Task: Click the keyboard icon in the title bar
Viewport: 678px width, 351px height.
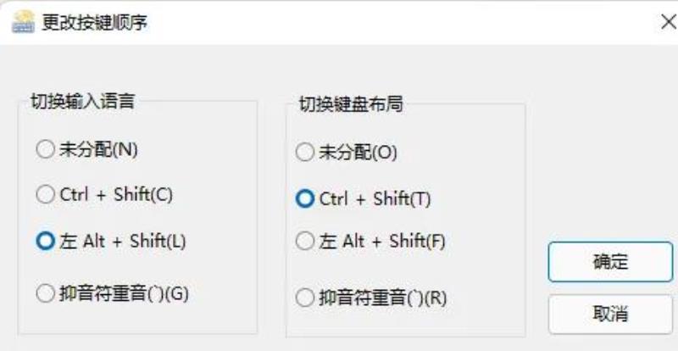Action: click(x=23, y=22)
